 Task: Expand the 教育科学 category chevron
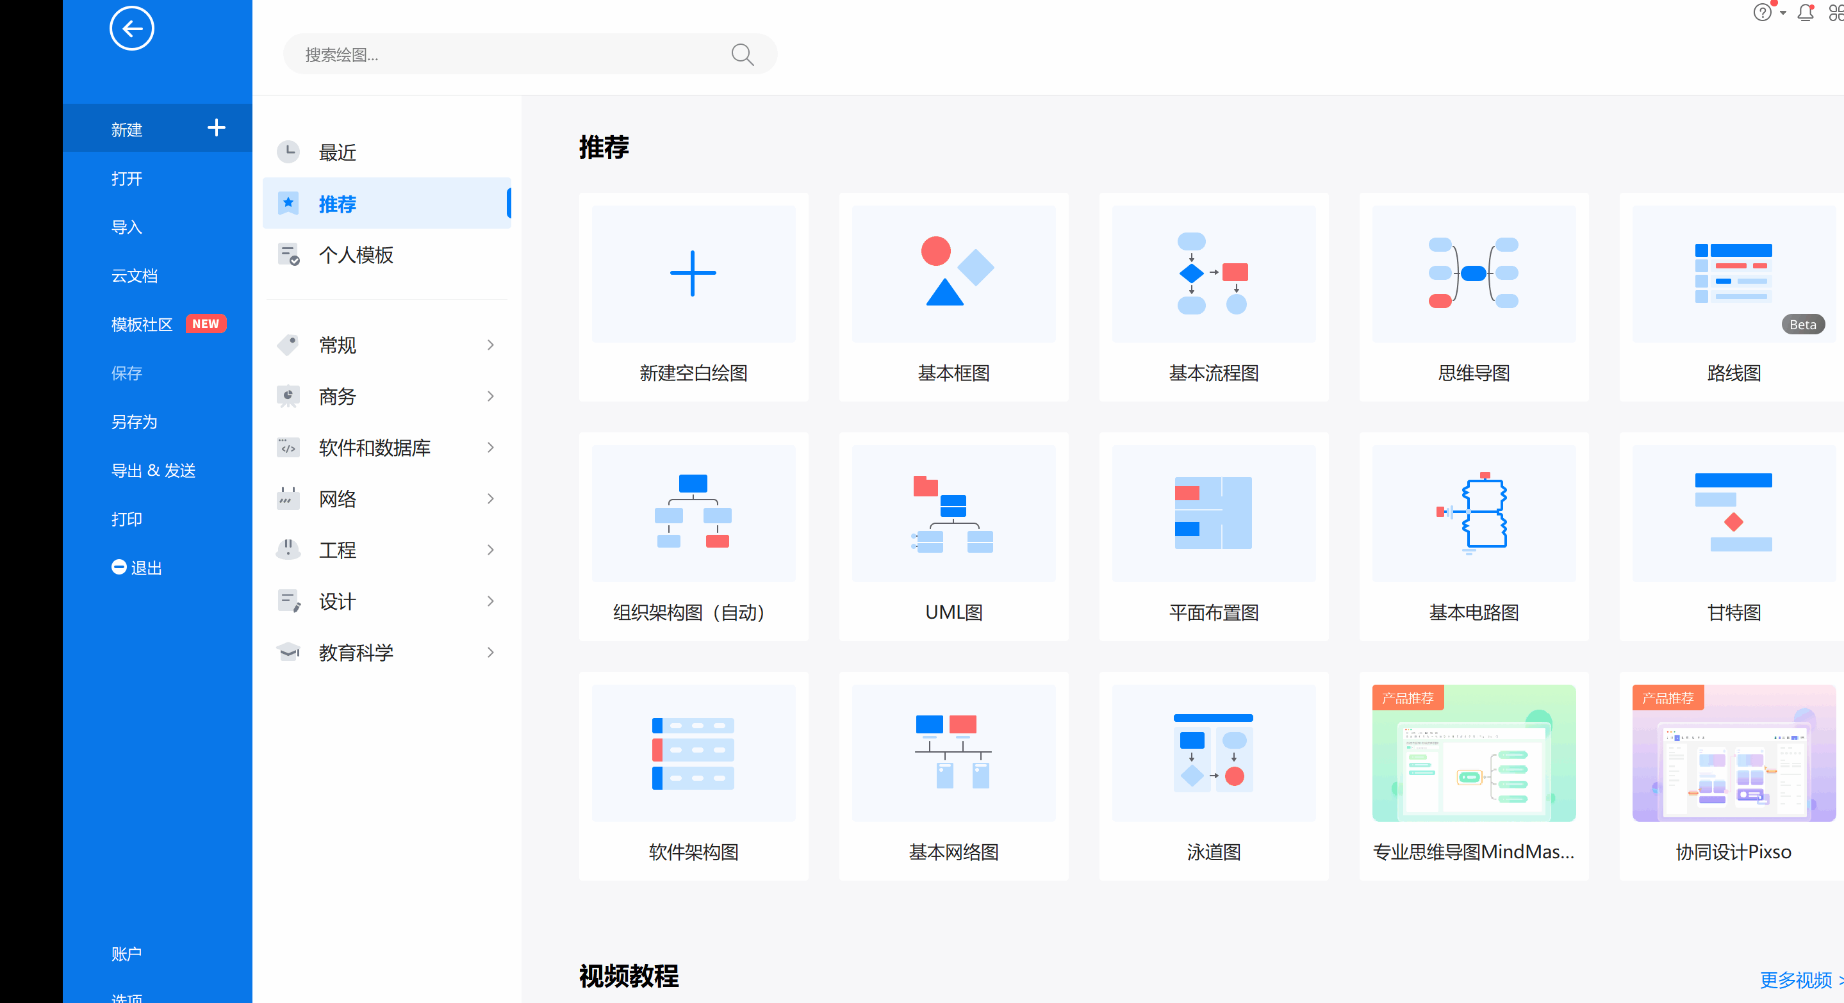[x=490, y=652]
